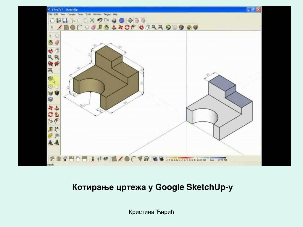Select the Arc tool in the top toolbar
The height and width of the screenshot is (227, 303).
pyautogui.click(x=79, y=27)
